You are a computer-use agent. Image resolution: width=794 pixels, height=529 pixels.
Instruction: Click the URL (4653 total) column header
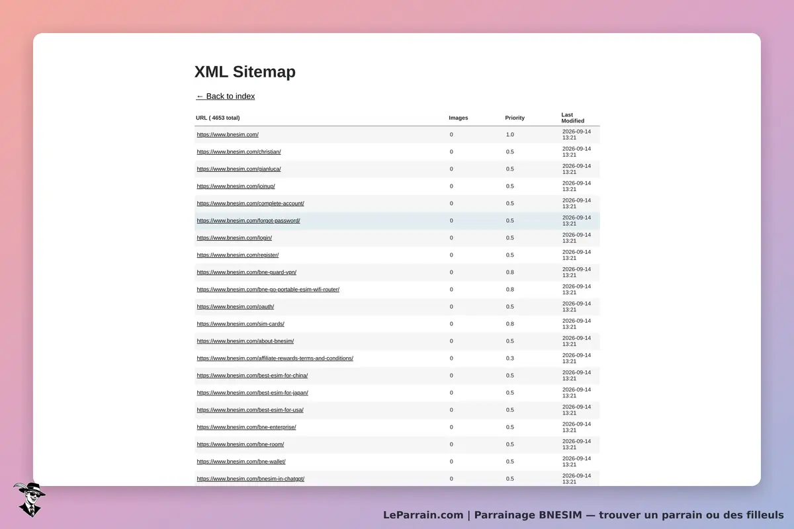click(x=218, y=118)
